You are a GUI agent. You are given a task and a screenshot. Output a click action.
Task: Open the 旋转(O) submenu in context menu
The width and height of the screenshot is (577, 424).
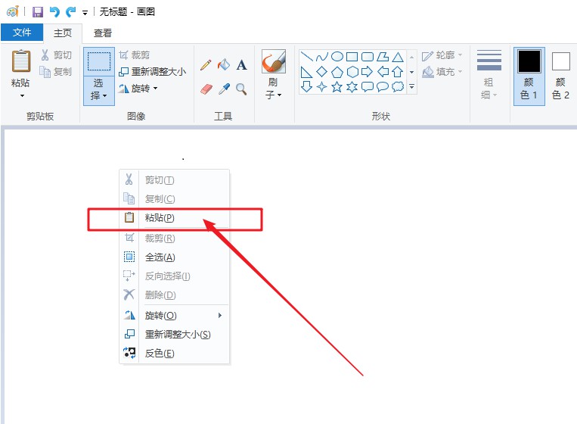point(174,315)
